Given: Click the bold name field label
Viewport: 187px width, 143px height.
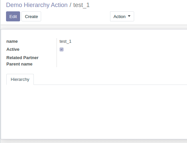Looking at the screenshot, I should coord(12,41).
